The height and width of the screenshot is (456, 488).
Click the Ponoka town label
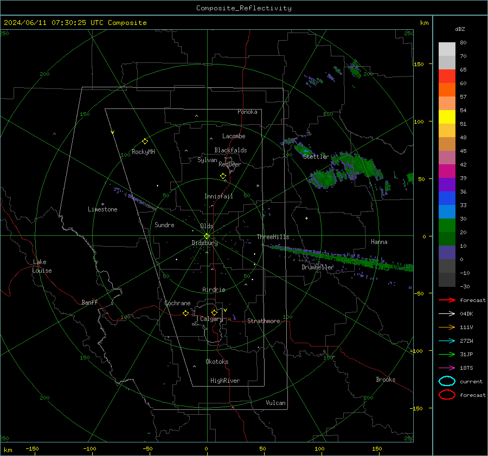click(247, 112)
